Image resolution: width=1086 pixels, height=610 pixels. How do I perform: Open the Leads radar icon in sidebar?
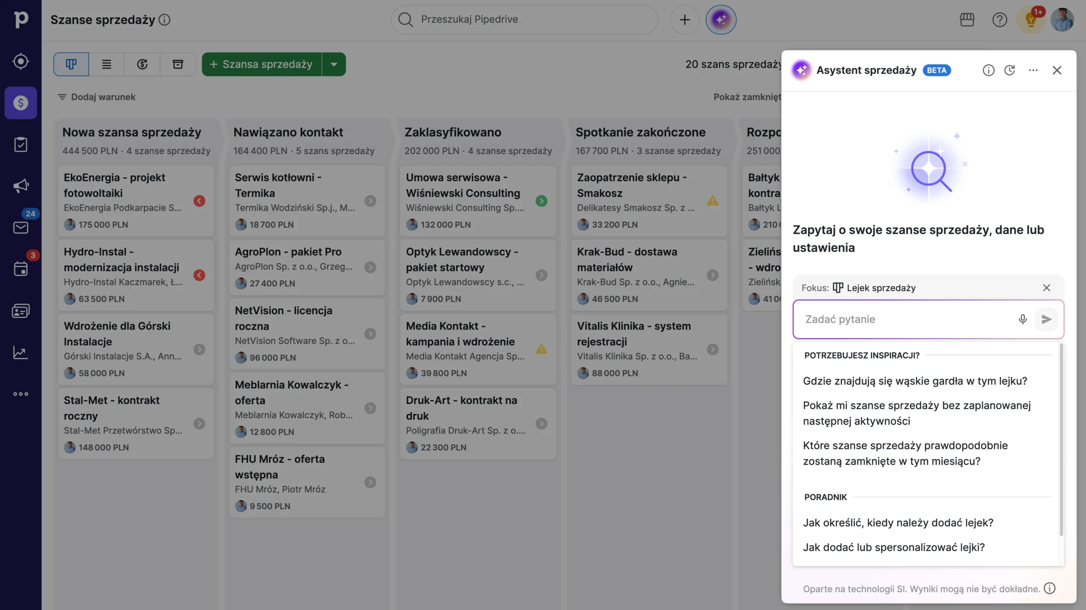coord(20,62)
